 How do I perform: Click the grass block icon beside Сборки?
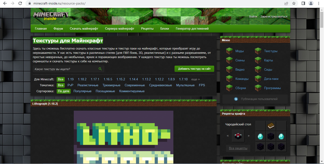[229, 88]
